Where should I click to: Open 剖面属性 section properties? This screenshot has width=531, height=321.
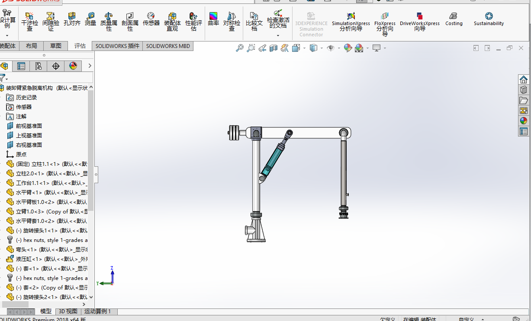130,22
